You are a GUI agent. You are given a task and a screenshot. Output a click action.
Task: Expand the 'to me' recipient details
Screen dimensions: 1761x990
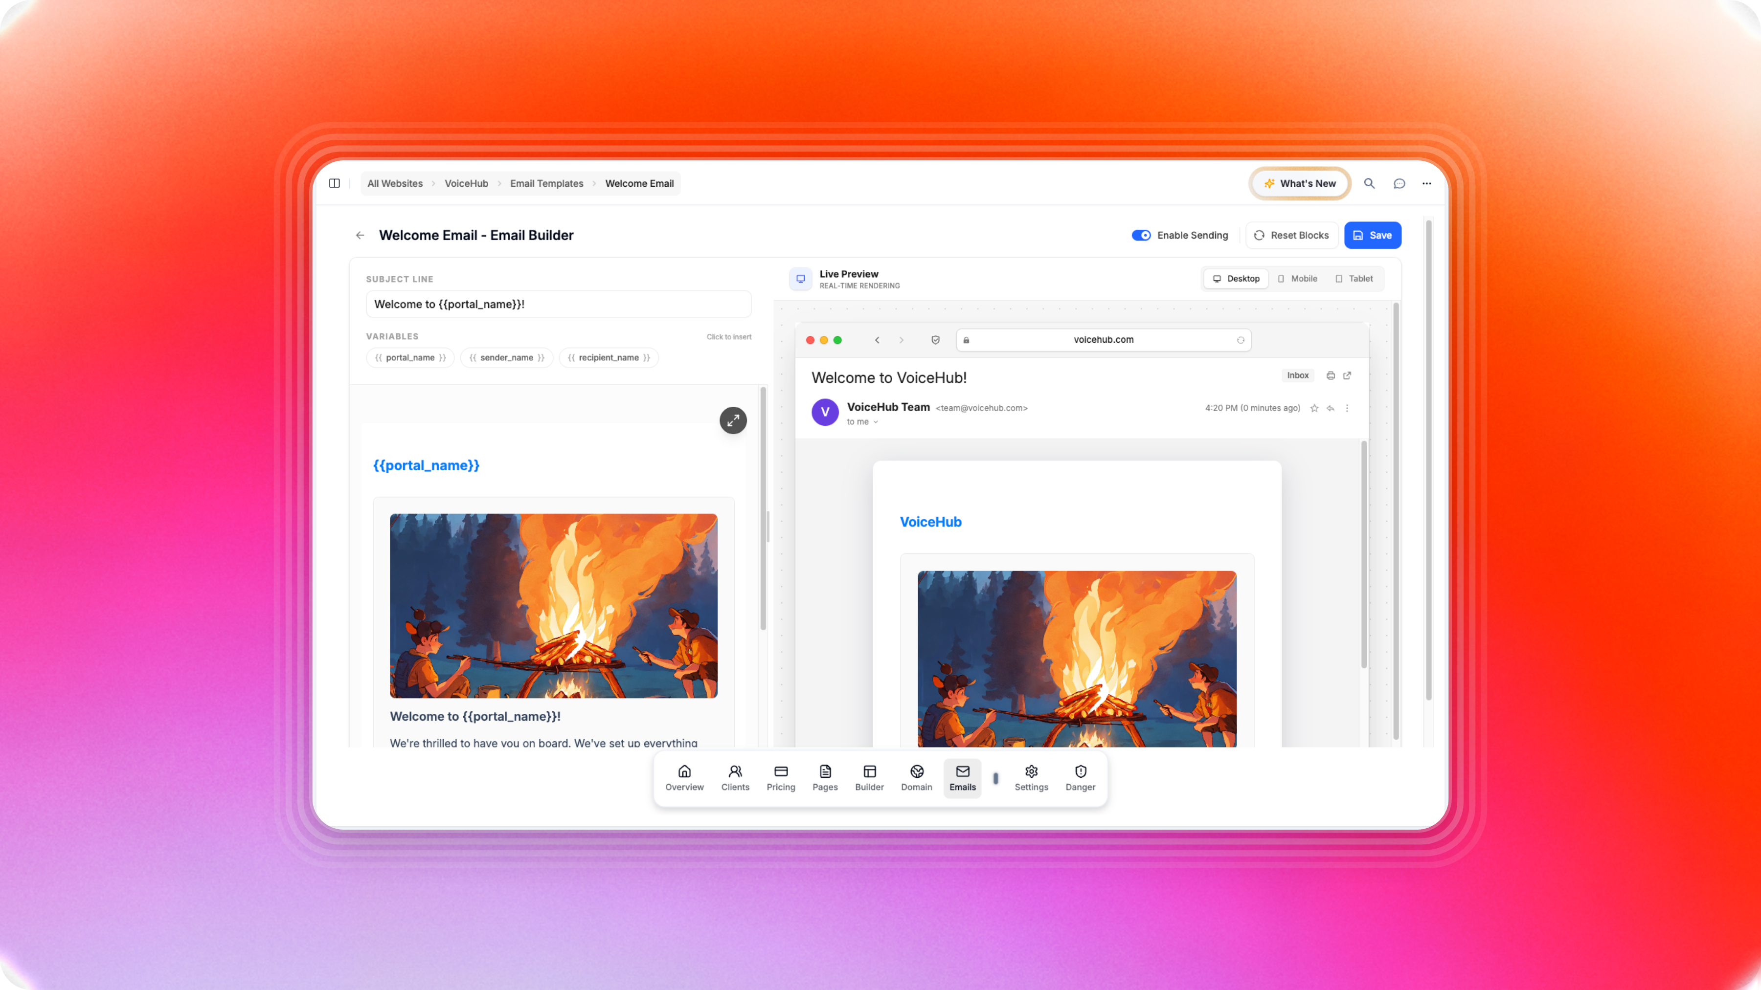coord(876,422)
